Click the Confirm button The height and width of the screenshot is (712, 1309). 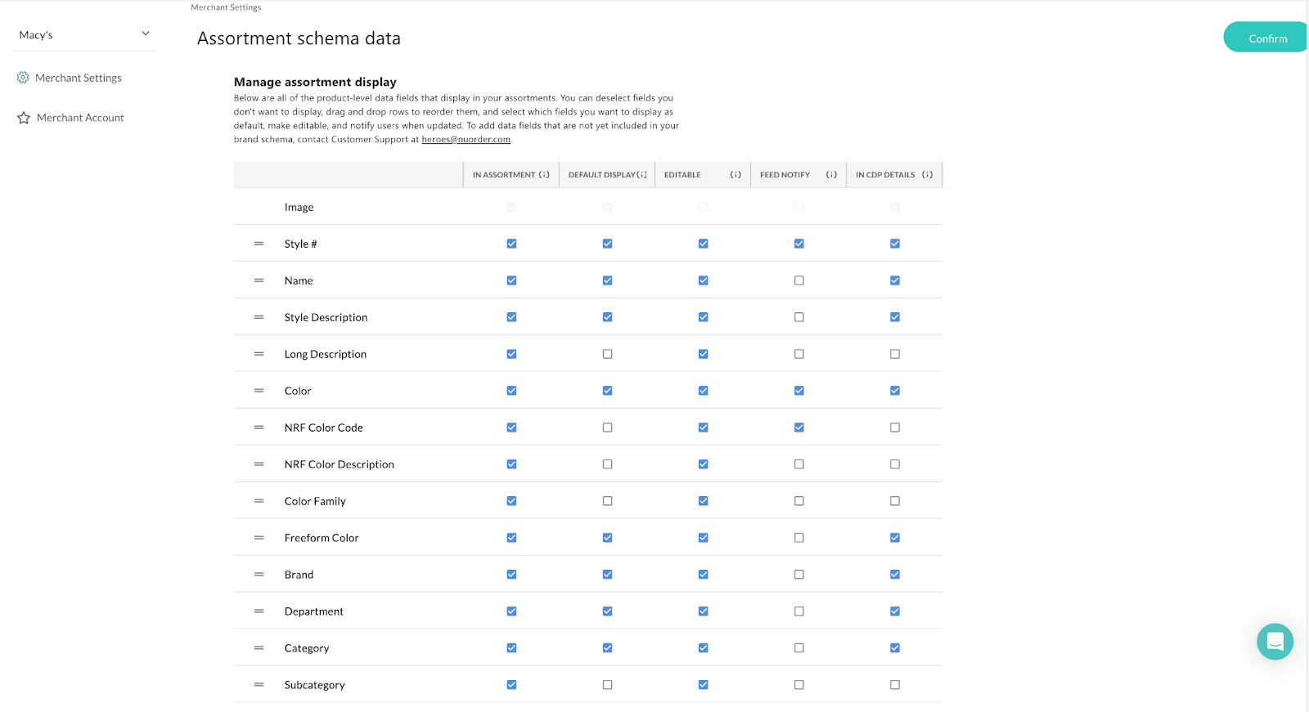click(1266, 38)
